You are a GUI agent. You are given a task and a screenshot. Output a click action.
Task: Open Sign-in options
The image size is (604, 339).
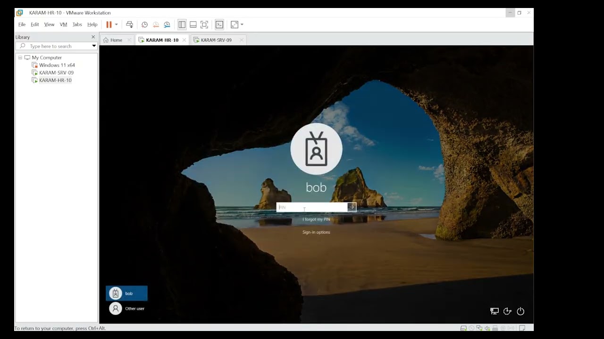pos(316,232)
